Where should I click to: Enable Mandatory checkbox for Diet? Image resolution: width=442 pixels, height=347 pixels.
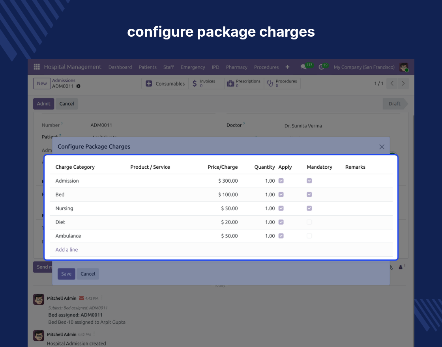coord(309,222)
